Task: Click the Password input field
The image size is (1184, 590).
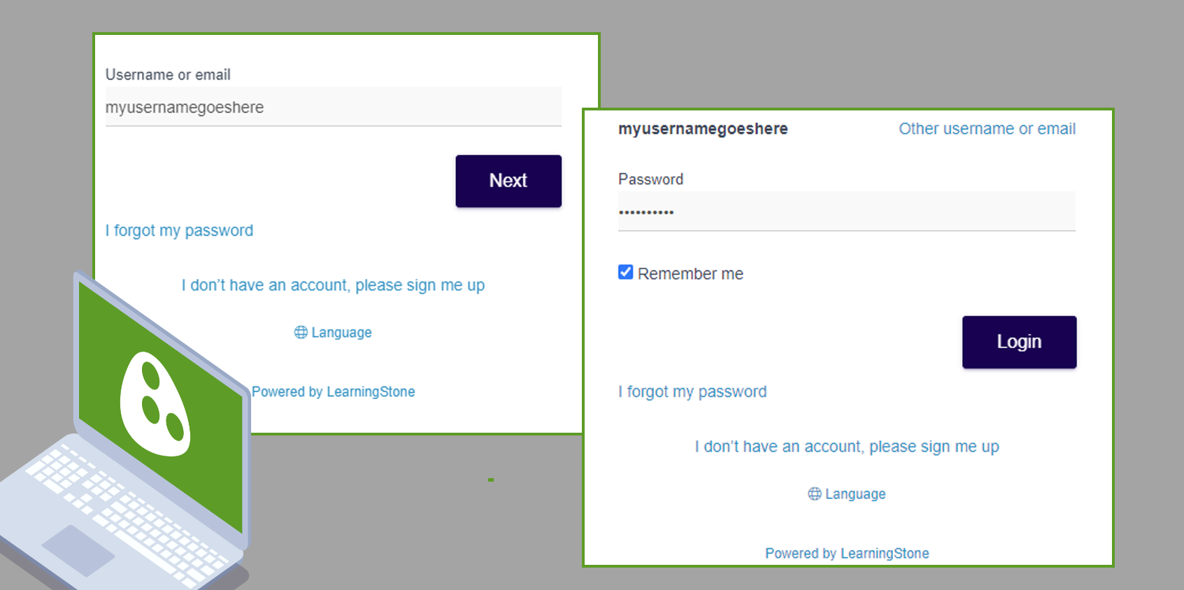Action: pyautogui.click(x=847, y=211)
